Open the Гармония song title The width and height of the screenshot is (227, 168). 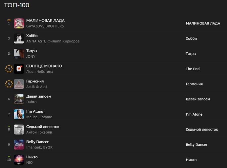[x=35, y=81]
